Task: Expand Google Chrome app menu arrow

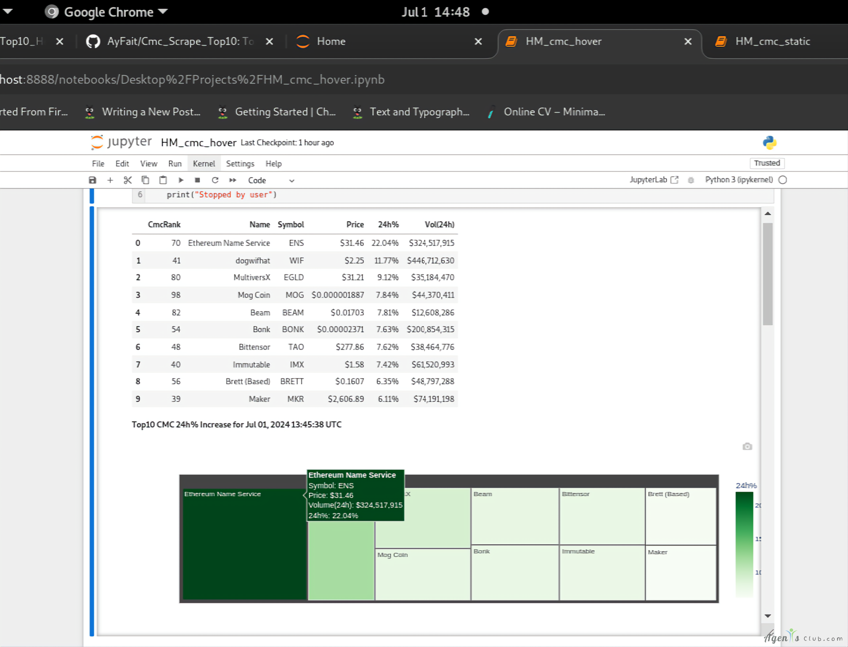Action: point(163,11)
